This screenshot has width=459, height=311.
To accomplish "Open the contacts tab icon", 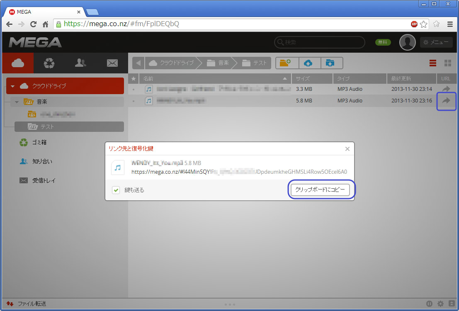I will point(80,63).
